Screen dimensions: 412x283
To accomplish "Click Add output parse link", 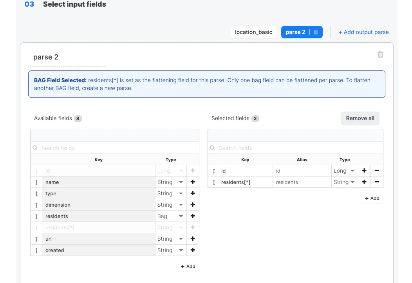I will 364,32.
